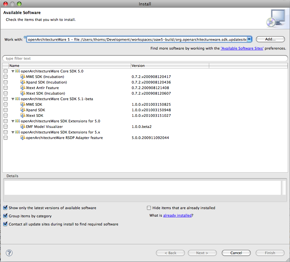The height and width of the screenshot is (262, 290).
Task: Disable Group items by category option
Action: tap(5, 216)
